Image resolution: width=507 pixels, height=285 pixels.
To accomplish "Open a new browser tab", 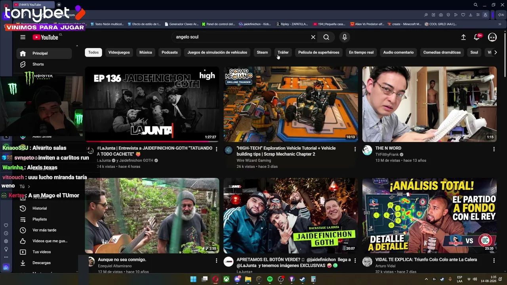I will point(59,5).
